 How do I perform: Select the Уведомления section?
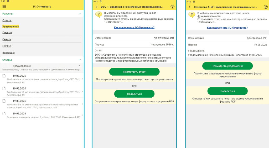point(11,27)
